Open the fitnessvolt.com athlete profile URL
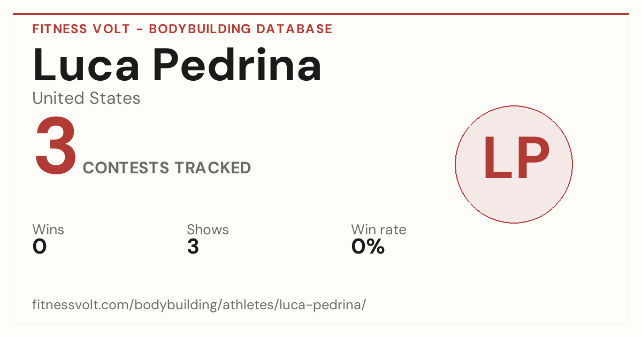The image size is (642, 337). tap(199, 305)
